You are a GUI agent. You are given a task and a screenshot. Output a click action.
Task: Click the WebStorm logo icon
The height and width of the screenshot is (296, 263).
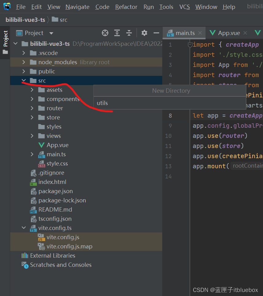[x=7, y=6]
